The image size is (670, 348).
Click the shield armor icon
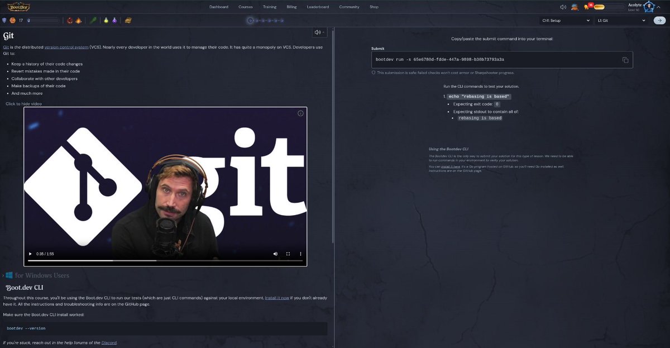(x=4, y=21)
